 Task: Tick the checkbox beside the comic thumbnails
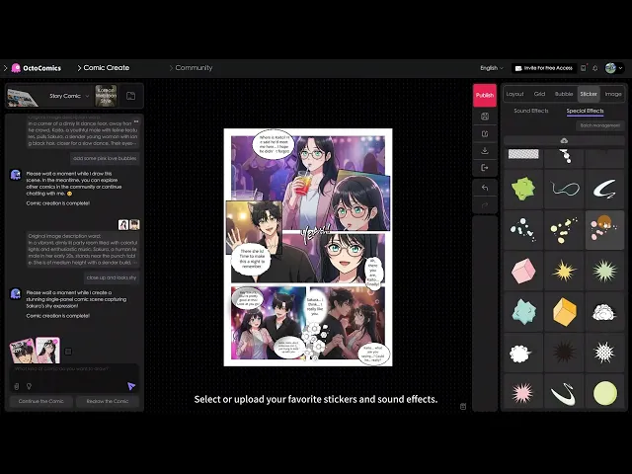68,352
